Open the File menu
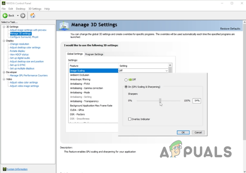The width and height of the screenshot is (246, 173). pos(3,9)
